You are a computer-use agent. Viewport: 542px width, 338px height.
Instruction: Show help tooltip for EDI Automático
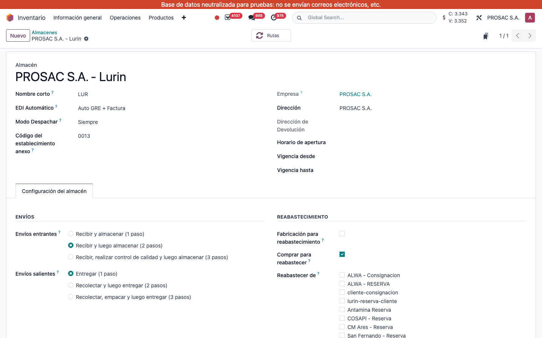(x=56, y=106)
